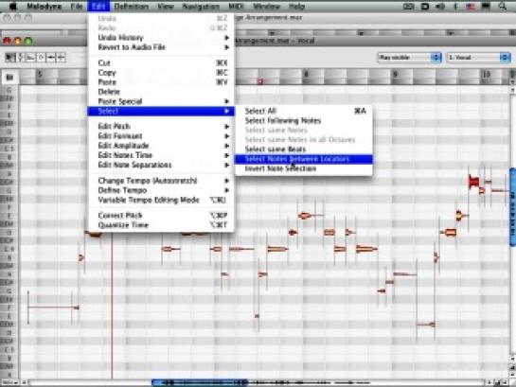Select the pitch editing tool icon
Image resolution: width=516 pixels, height=387 pixels.
[x=20, y=57]
